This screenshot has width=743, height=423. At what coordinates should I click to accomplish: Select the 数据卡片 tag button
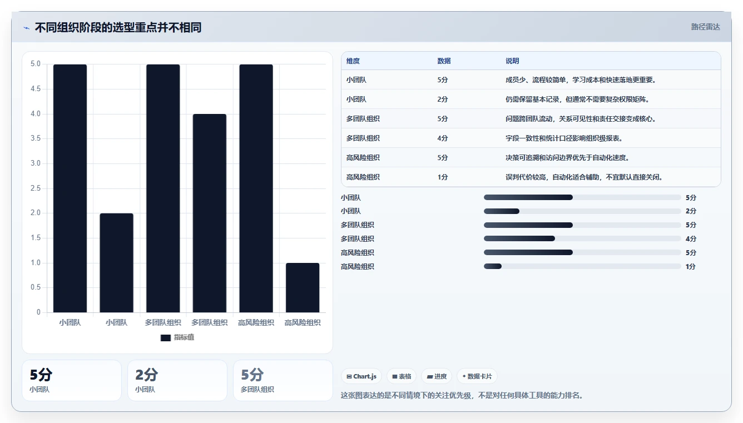pos(477,376)
